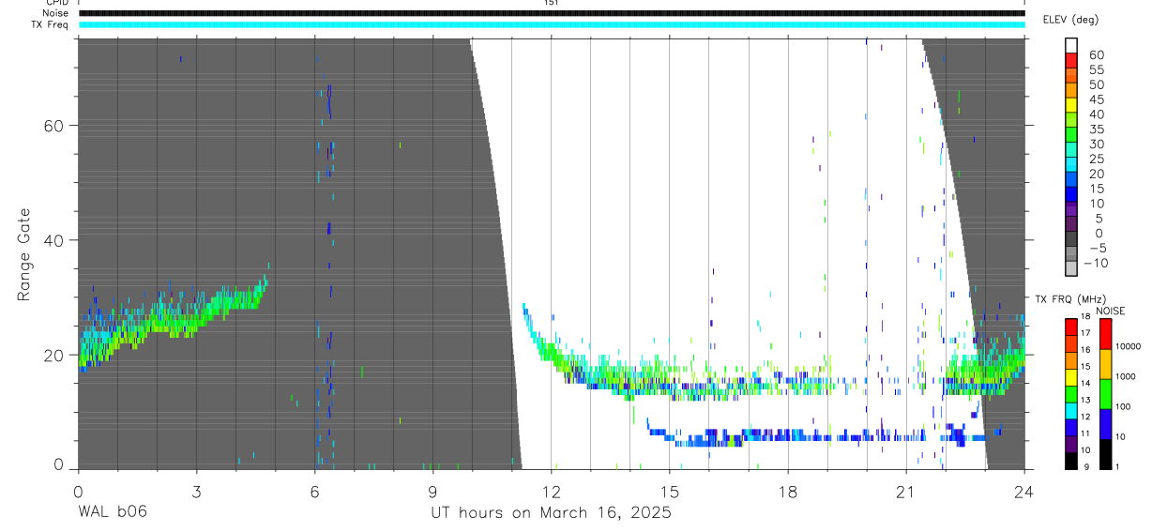Click the '151' CPID value
The image size is (1152, 532).
[x=551, y=3]
